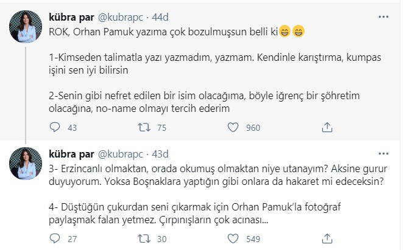404x250 pixels.
Task: Reply to the first tweet
Action: point(54,127)
